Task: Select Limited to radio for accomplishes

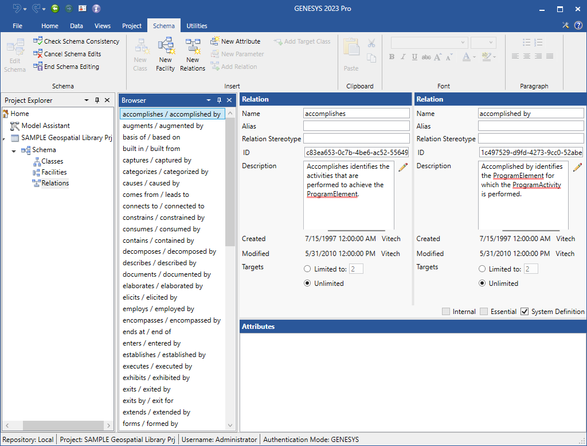Action: (307, 269)
